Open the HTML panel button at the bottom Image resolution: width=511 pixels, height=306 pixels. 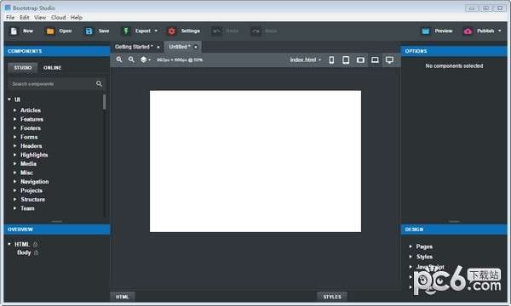pyautogui.click(x=122, y=297)
